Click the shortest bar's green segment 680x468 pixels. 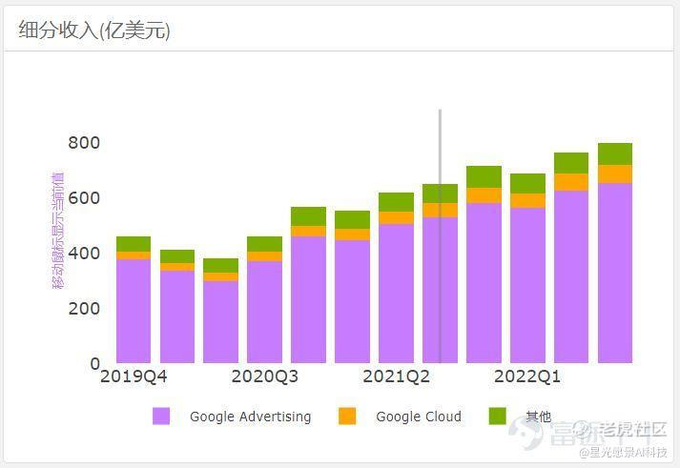[220, 266]
